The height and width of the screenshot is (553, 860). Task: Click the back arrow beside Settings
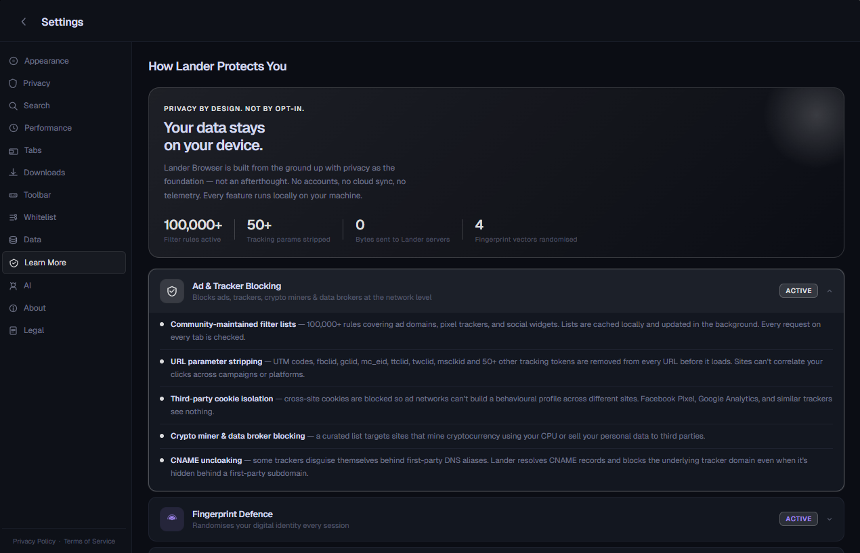[x=24, y=22]
